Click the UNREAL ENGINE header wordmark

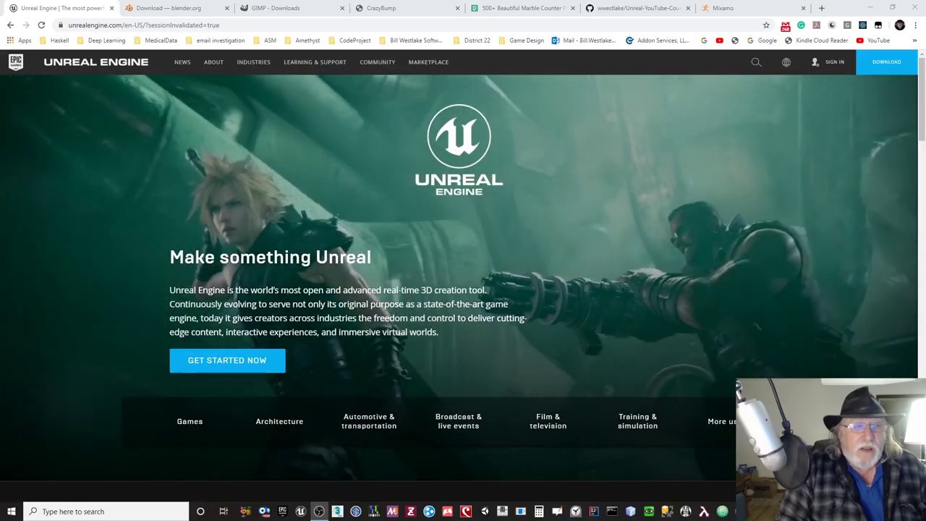[x=95, y=62]
